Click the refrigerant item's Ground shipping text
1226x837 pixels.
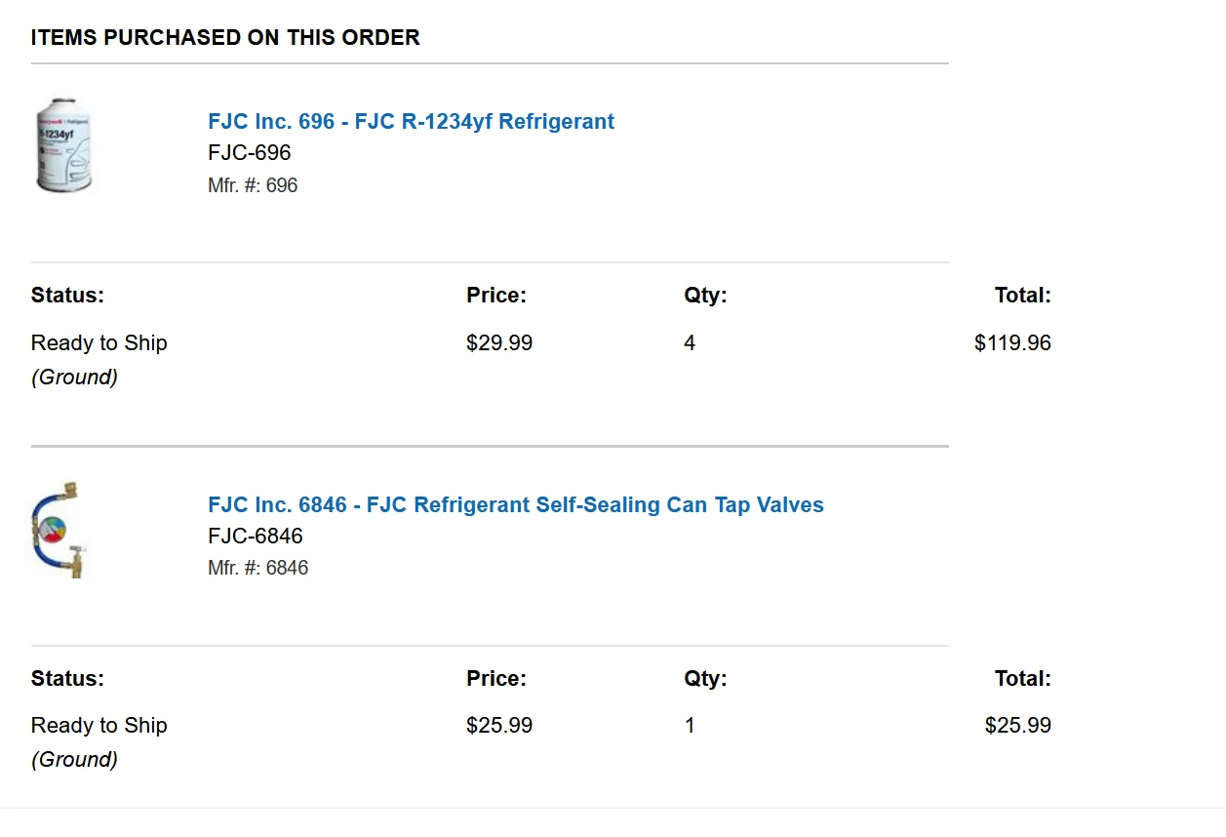coord(74,378)
